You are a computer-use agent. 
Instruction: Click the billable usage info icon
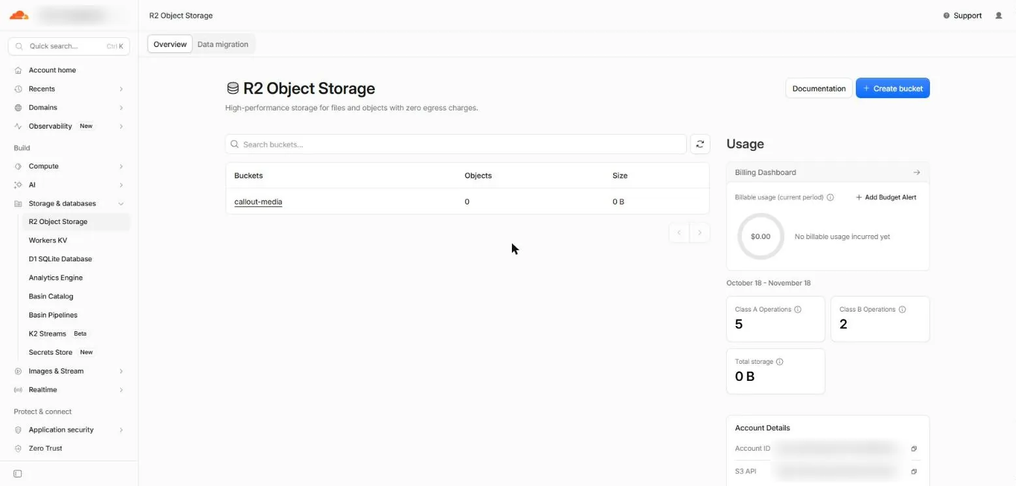pyautogui.click(x=830, y=197)
